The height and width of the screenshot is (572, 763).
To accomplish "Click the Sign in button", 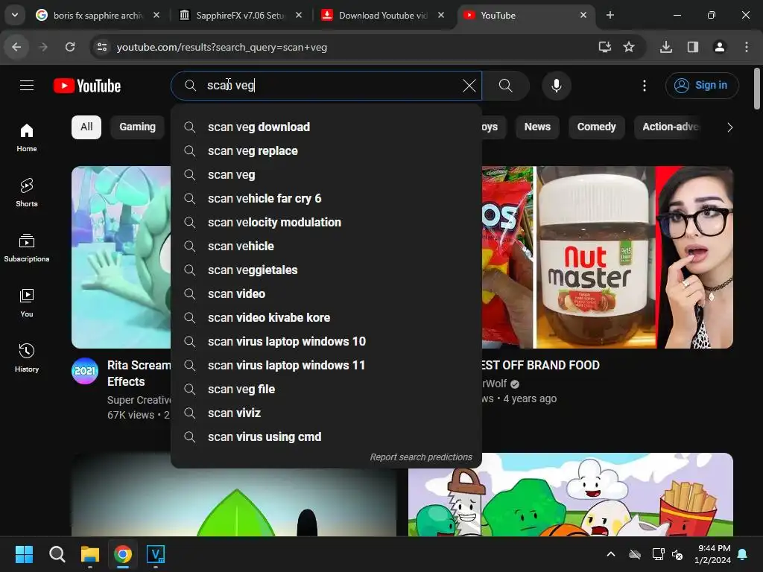I will (x=702, y=86).
